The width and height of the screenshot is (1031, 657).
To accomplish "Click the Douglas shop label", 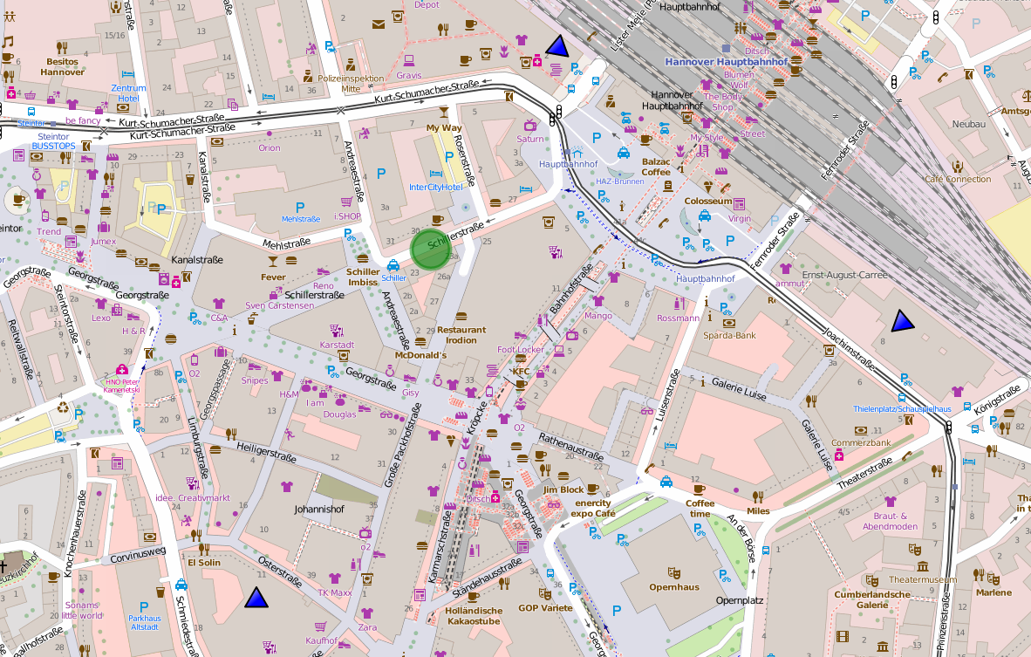I will coord(339,414).
